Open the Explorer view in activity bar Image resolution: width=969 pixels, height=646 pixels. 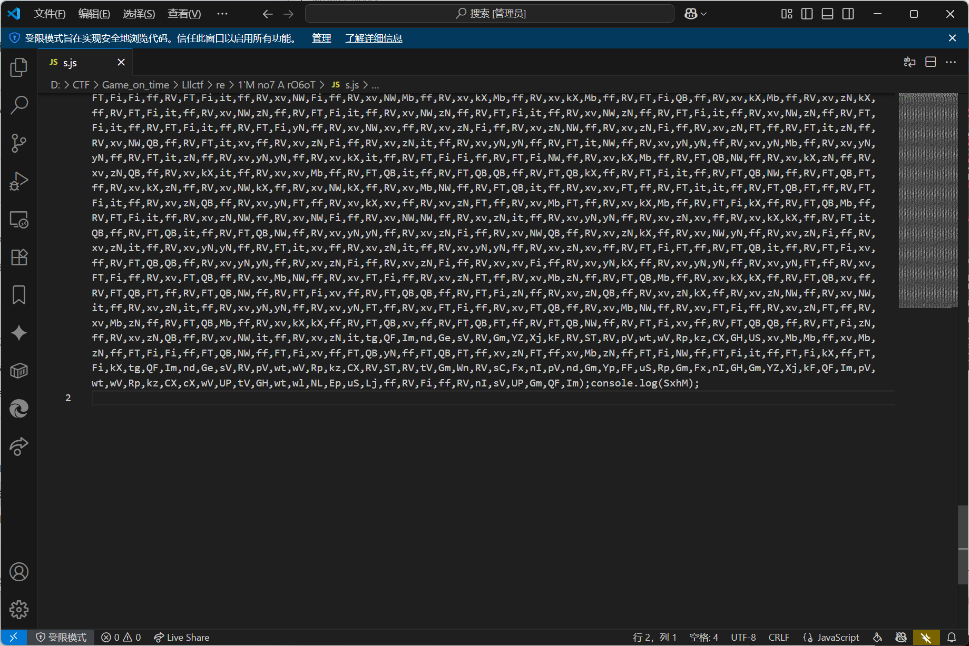19,67
